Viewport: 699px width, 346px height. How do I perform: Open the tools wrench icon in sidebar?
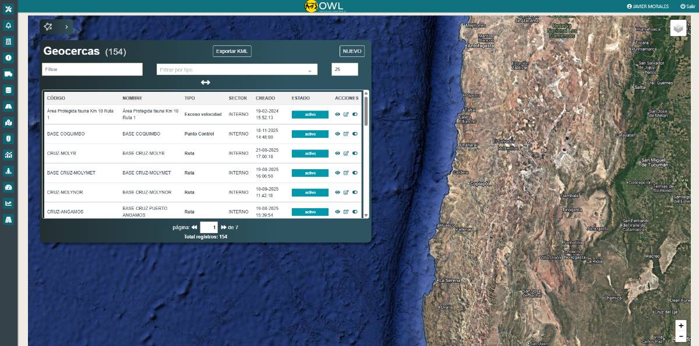click(8, 9)
